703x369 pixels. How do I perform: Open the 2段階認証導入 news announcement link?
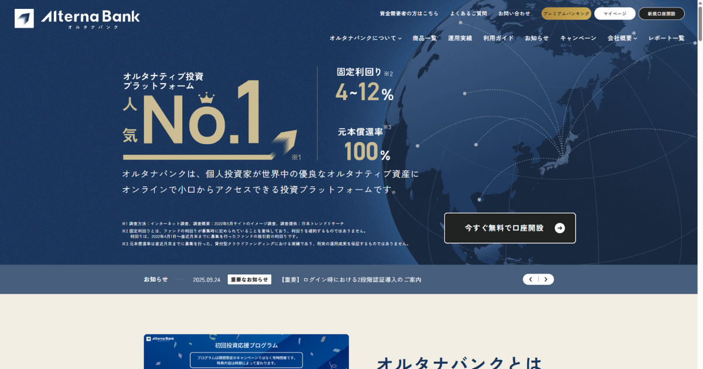coord(351,280)
